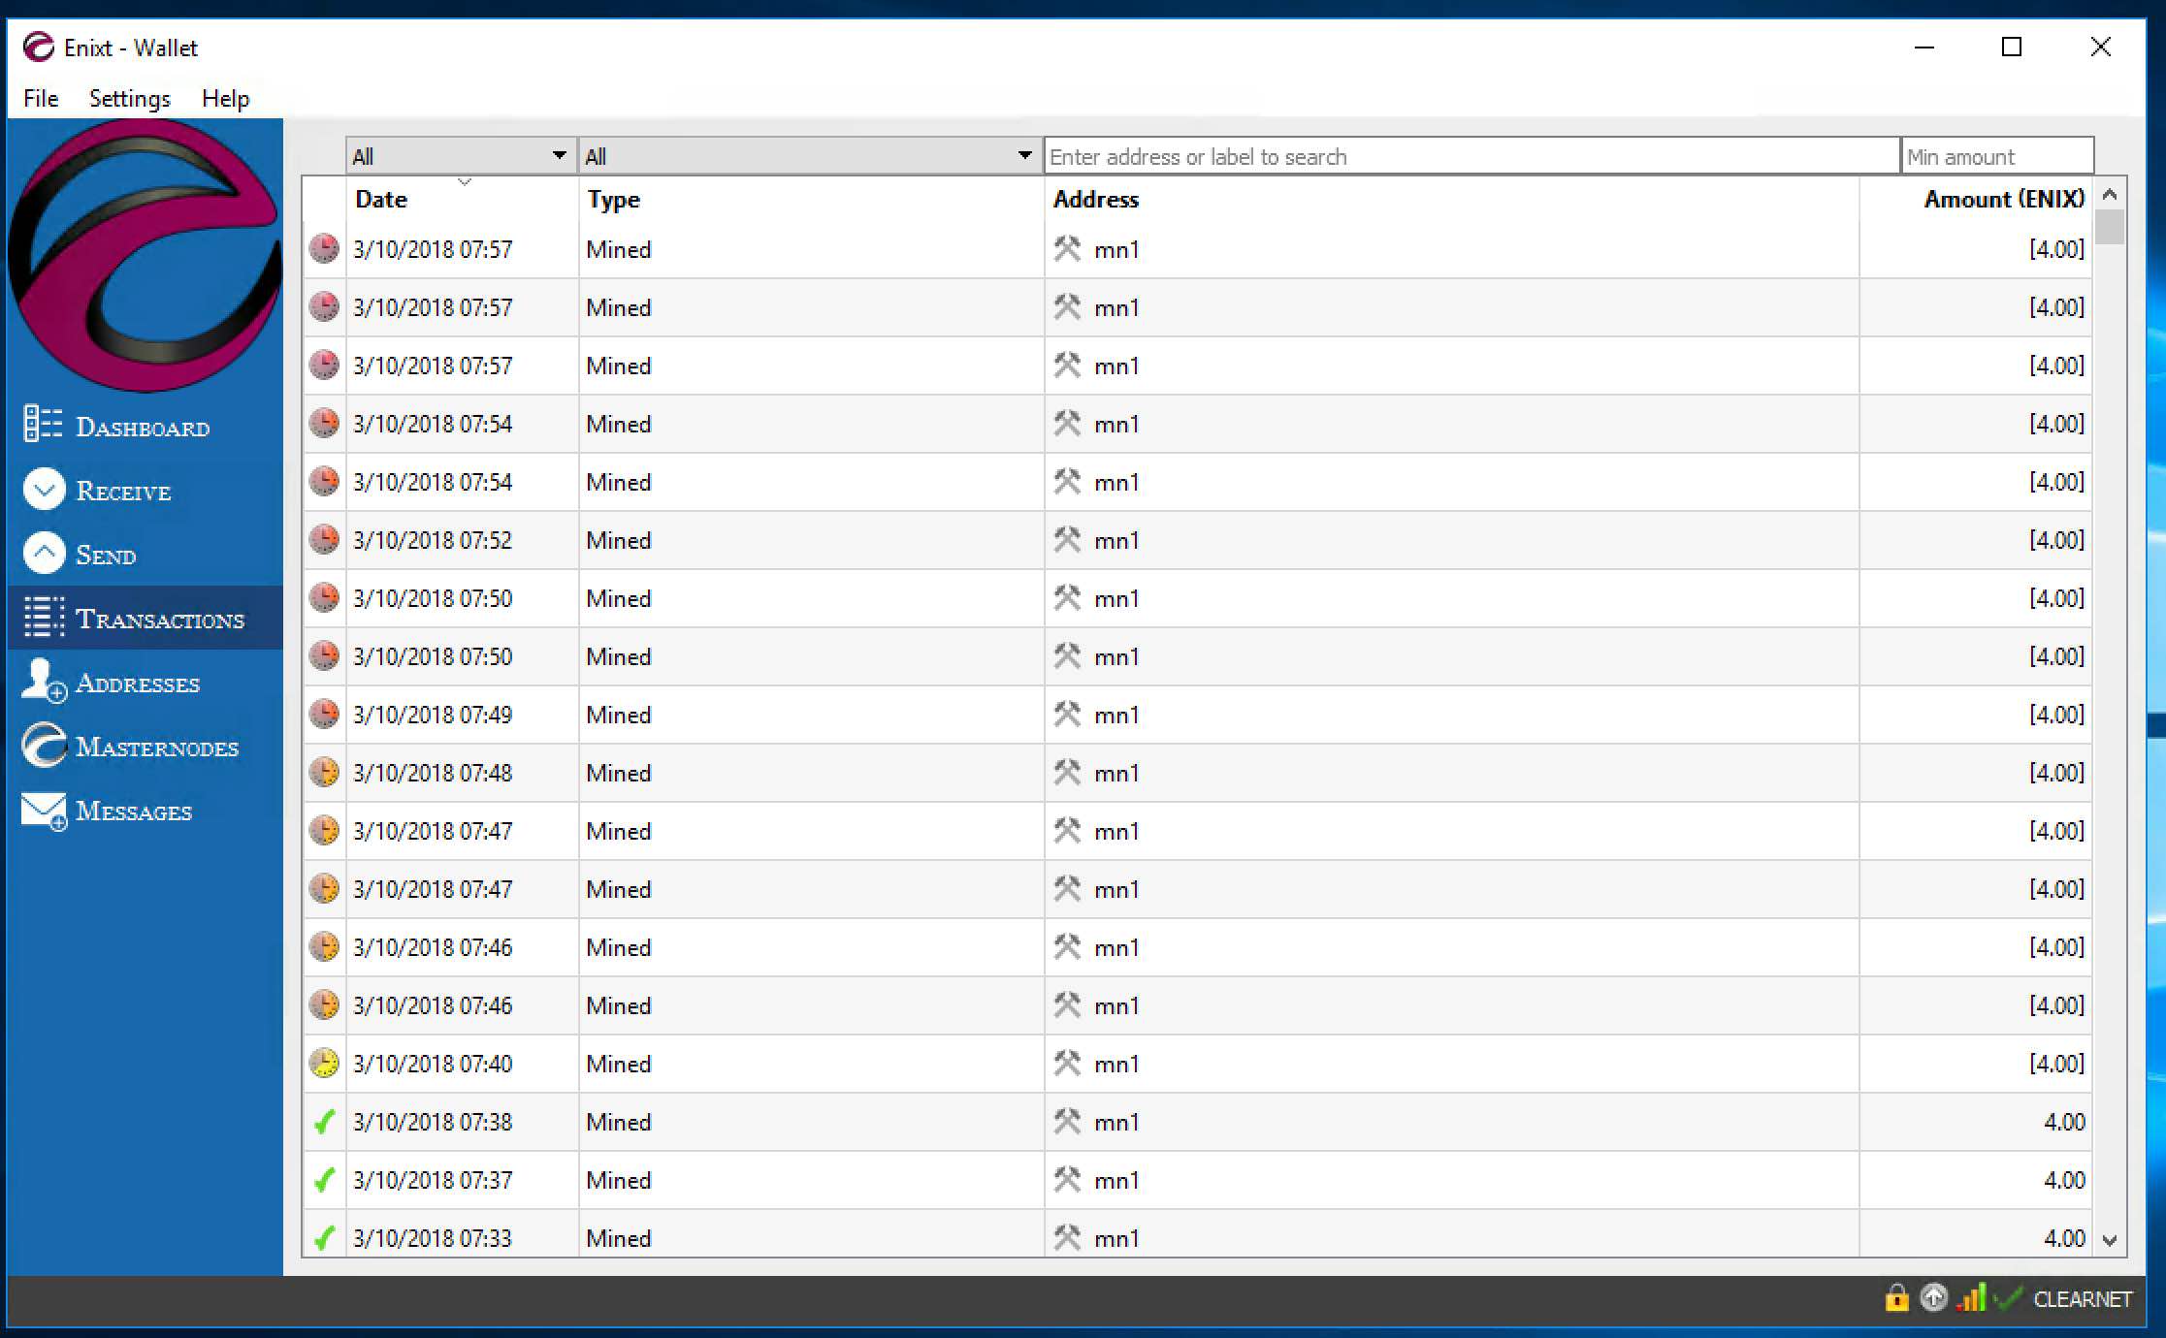Click the sync checkmark status icon
Viewport: 2166px width, 1338px height.
click(2009, 1297)
